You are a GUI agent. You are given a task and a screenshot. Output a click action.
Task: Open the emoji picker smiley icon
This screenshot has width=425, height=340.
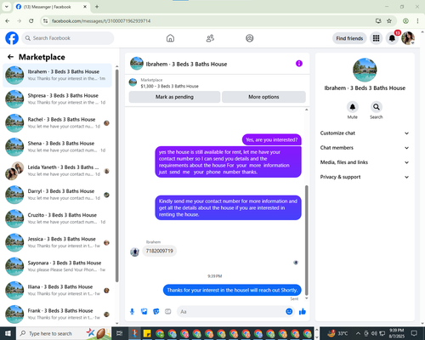tap(289, 311)
